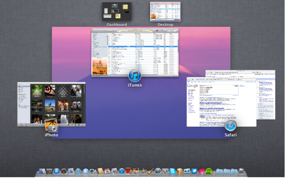Click the Mission Control icon in the Dock
Viewport: 286px width, 178px height.
point(49,171)
